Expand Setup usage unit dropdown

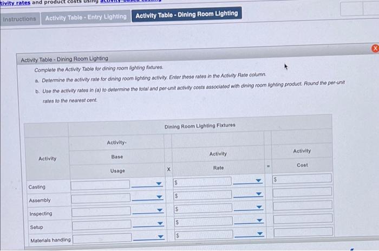point(149,224)
